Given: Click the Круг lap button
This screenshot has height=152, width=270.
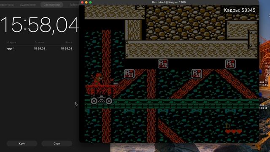Looking at the screenshot, I should pos(22,144).
